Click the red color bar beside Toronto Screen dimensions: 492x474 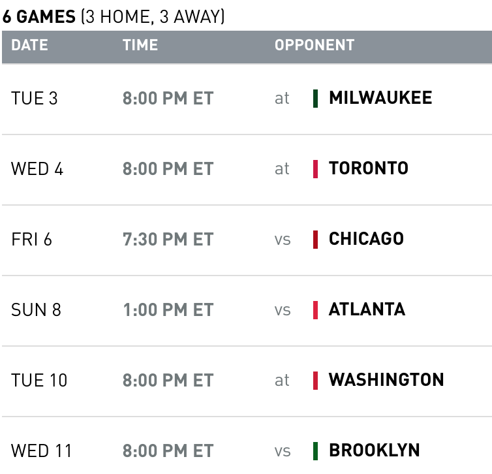(x=316, y=169)
